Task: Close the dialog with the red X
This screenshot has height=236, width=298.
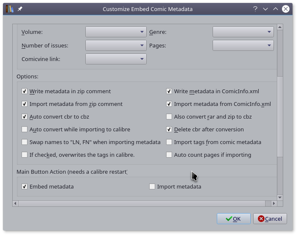Action: coord(286,9)
